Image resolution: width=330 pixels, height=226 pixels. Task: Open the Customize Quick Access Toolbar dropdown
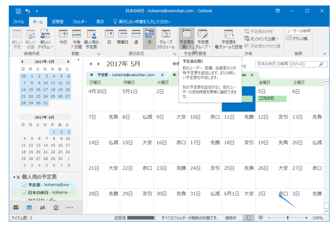point(37,11)
